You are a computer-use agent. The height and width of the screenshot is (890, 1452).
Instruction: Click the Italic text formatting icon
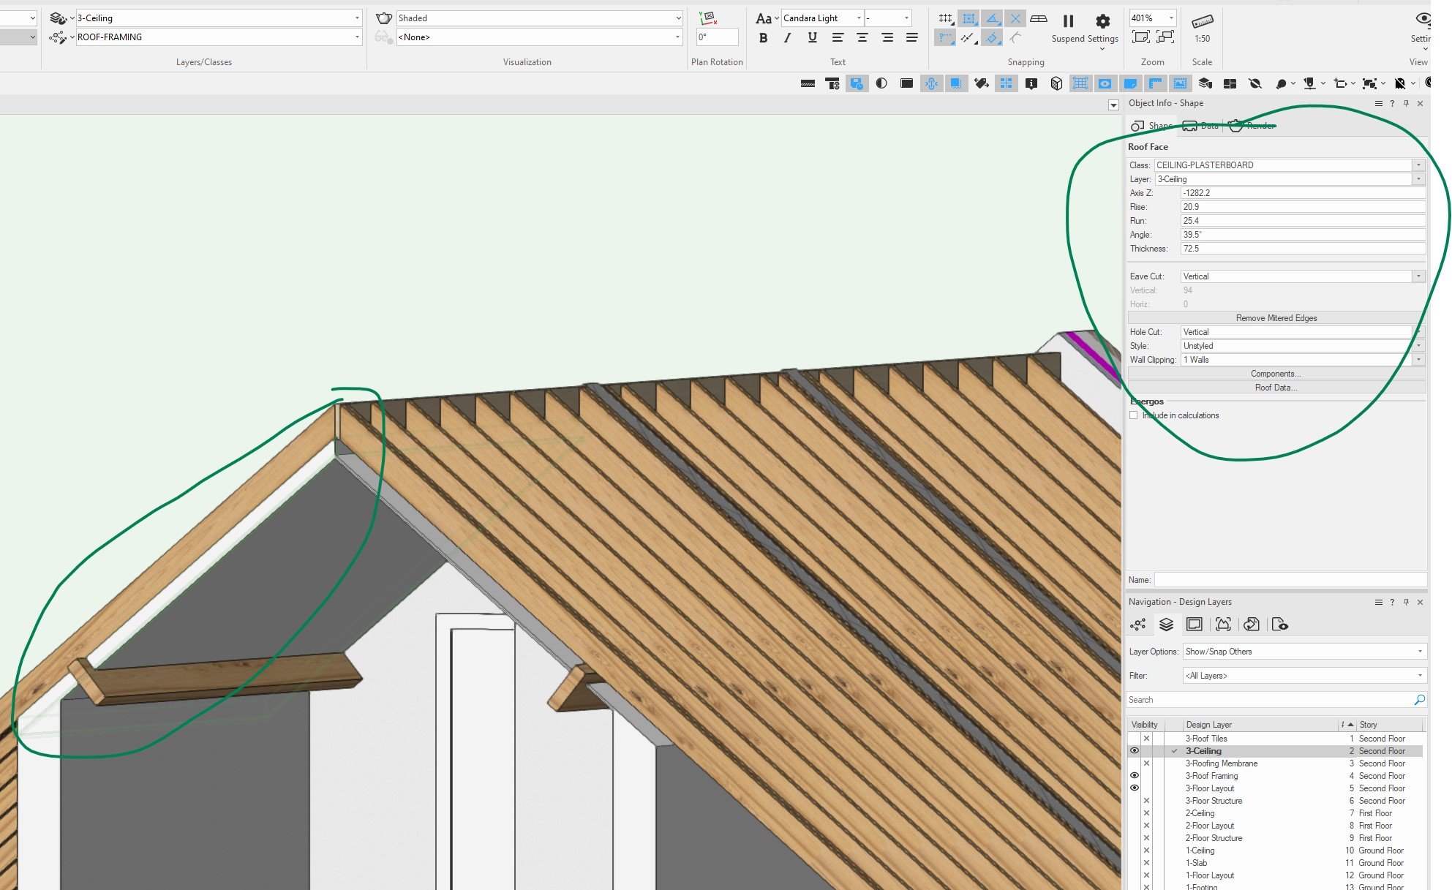[x=787, y=38]
